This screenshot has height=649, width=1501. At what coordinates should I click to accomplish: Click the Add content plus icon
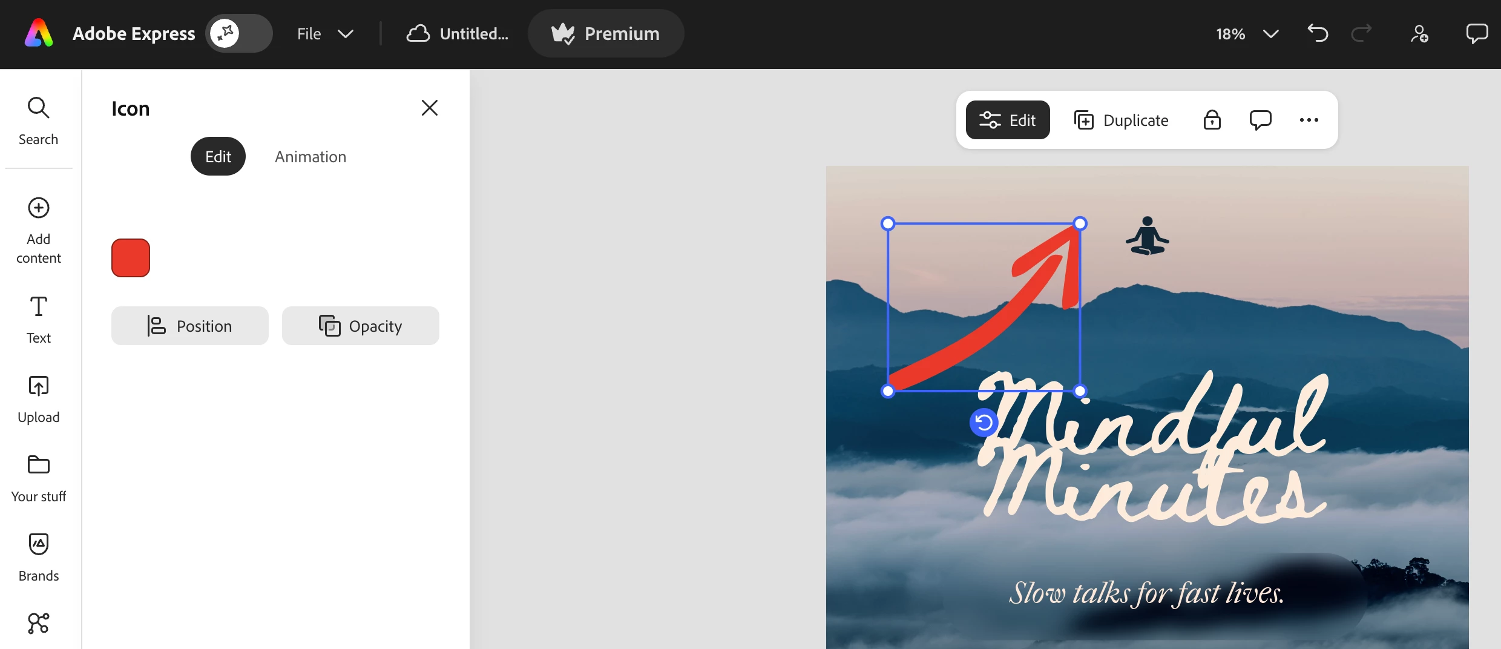[x=39, y=208]
